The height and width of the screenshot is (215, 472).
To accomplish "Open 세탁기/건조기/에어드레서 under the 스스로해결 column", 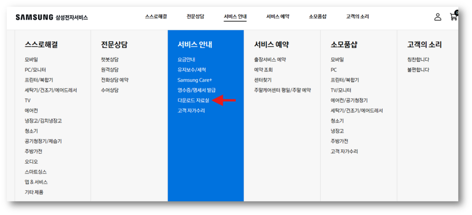I will point(51,90).
